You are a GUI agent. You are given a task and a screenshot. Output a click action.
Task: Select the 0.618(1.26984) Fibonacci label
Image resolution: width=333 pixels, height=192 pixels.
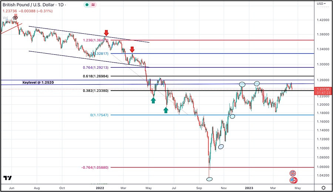click(95, 76)
